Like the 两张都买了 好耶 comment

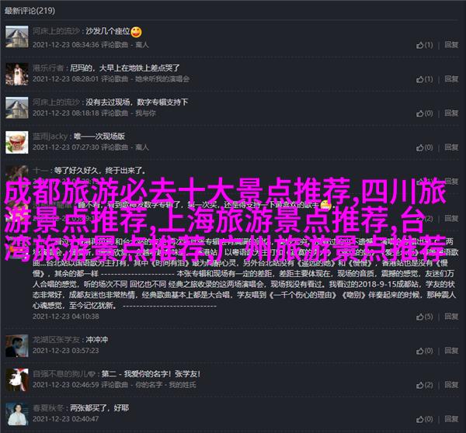tap(424, 419)
